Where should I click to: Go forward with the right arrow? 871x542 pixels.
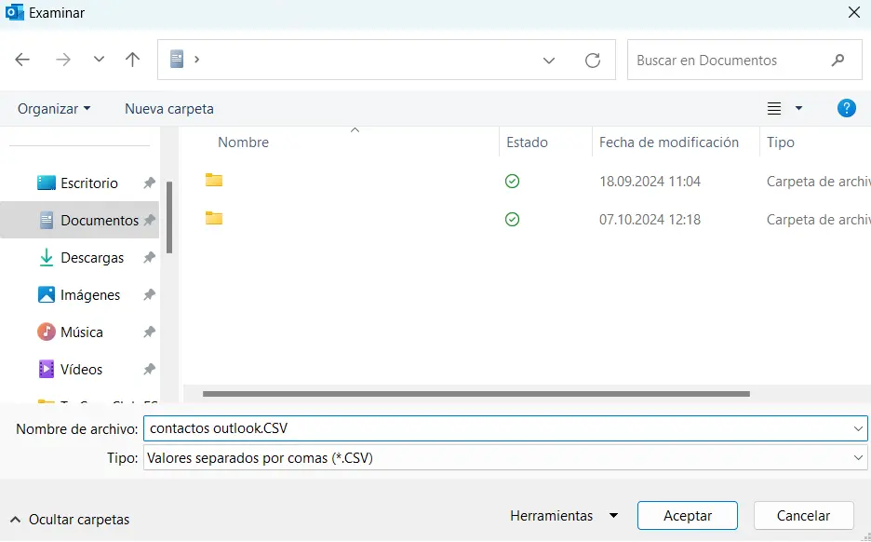coord(62,60)
